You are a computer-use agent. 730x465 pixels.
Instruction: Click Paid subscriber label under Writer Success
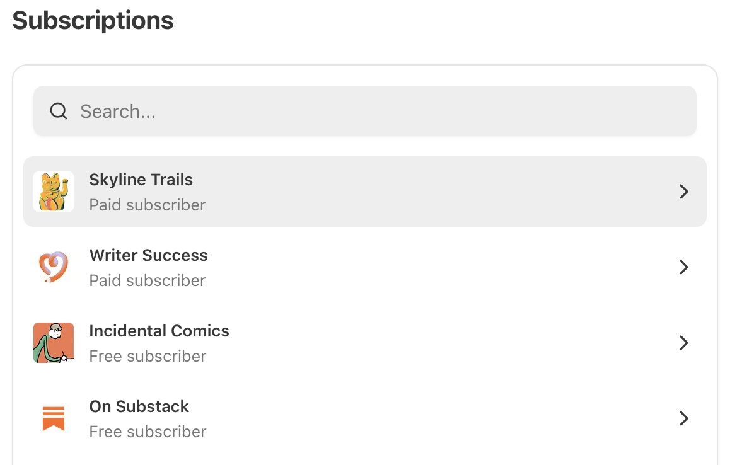[147, 280]
